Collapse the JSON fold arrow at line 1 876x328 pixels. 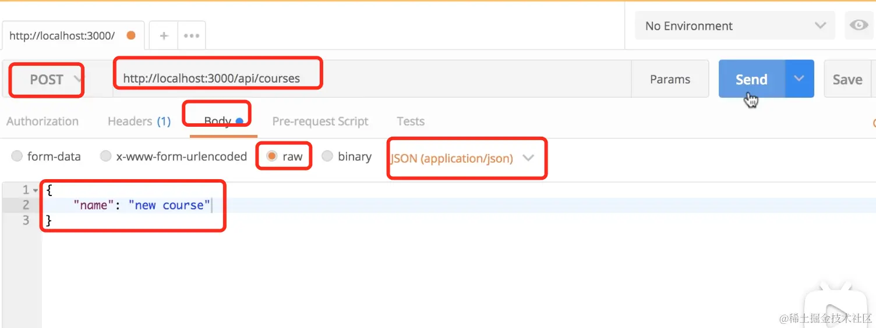tap(36, 190)
